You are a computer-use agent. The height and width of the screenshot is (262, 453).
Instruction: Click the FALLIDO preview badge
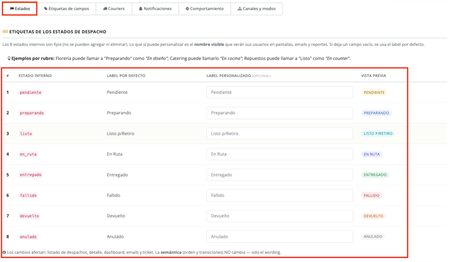371,196
